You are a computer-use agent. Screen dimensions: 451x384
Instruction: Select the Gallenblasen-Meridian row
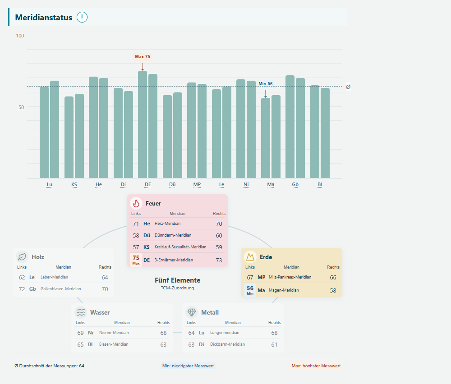[x=64, y=289]
